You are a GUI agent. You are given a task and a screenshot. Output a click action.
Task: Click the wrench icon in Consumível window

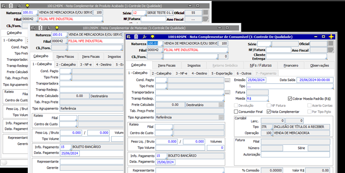[144, 37]
